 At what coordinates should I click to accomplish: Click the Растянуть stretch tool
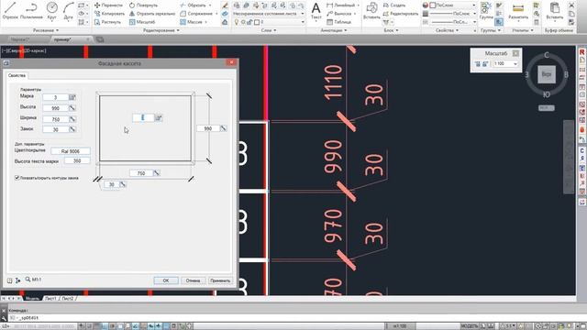[x=107, y=22]
